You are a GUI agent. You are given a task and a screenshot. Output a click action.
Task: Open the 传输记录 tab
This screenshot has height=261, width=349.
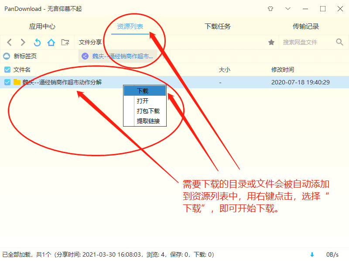click(306, 27)
